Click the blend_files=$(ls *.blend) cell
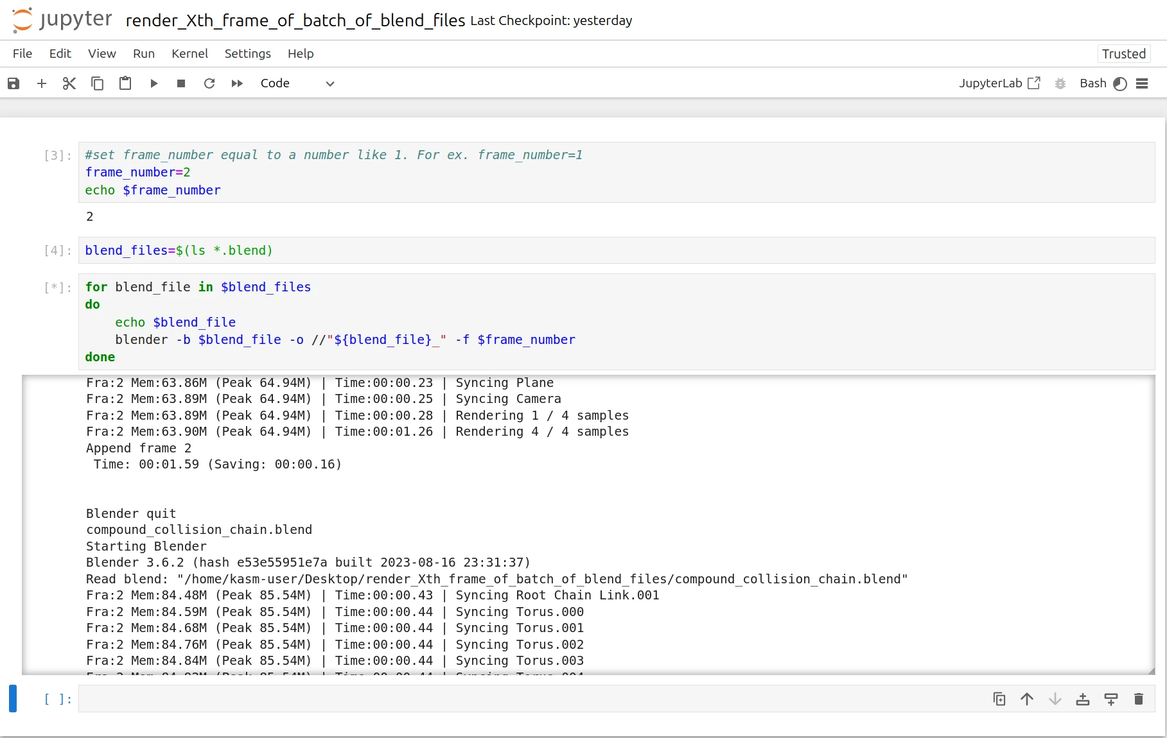 click(617, 250)
